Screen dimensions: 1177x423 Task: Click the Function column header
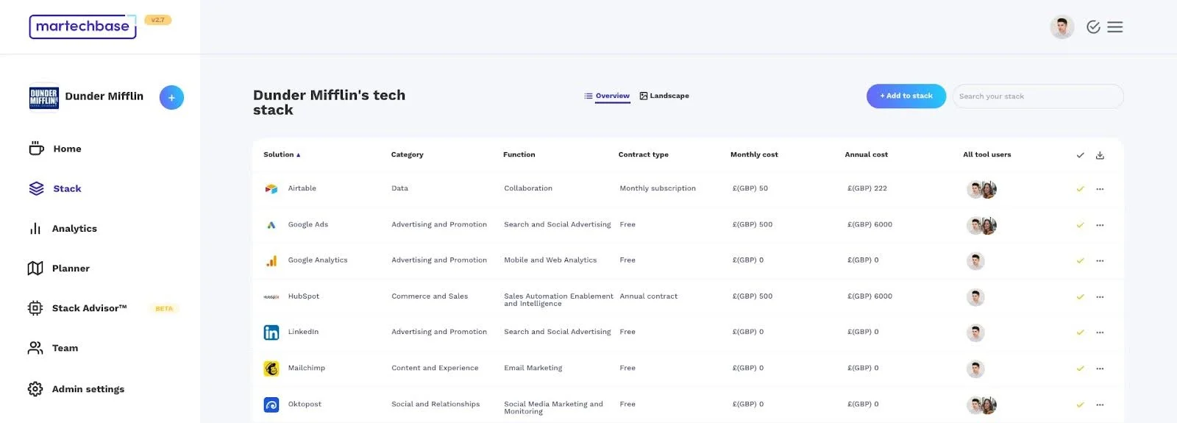pos(519,154)
